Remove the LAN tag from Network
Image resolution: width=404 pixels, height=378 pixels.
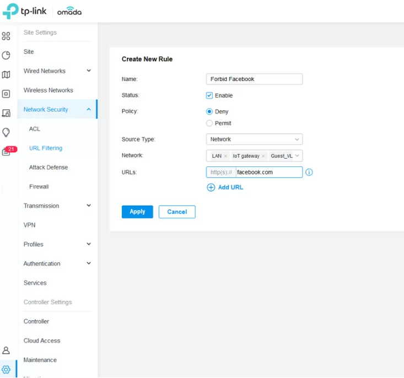(x=225, y=156)
